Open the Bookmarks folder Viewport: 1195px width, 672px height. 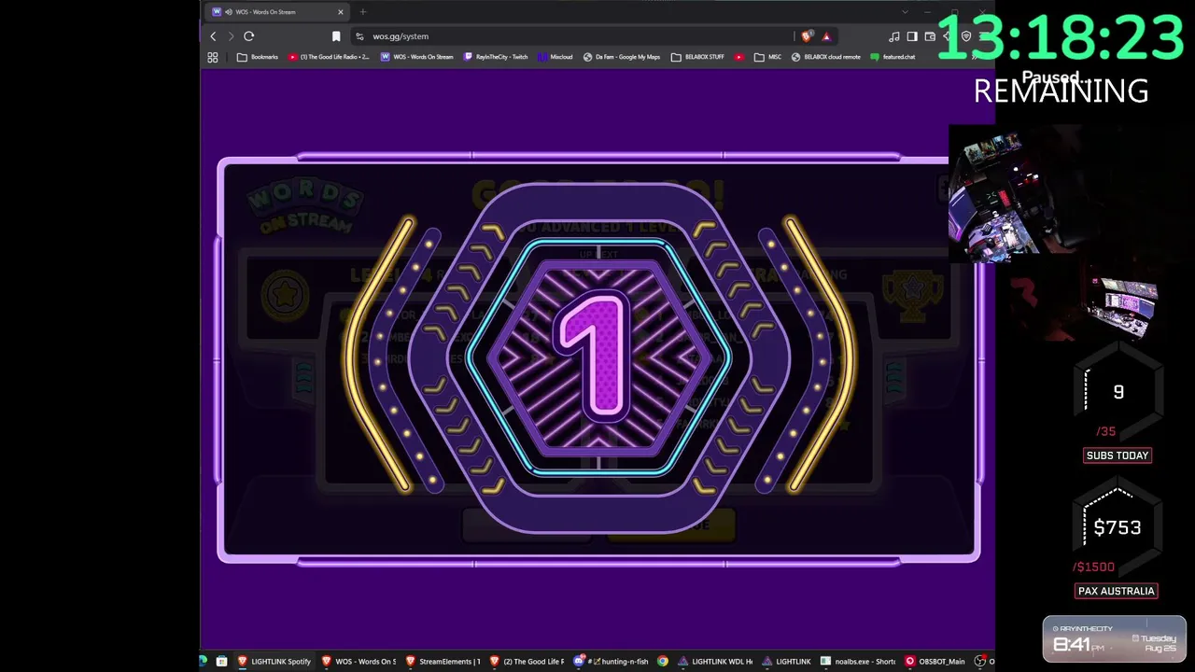tap(258, 57)
